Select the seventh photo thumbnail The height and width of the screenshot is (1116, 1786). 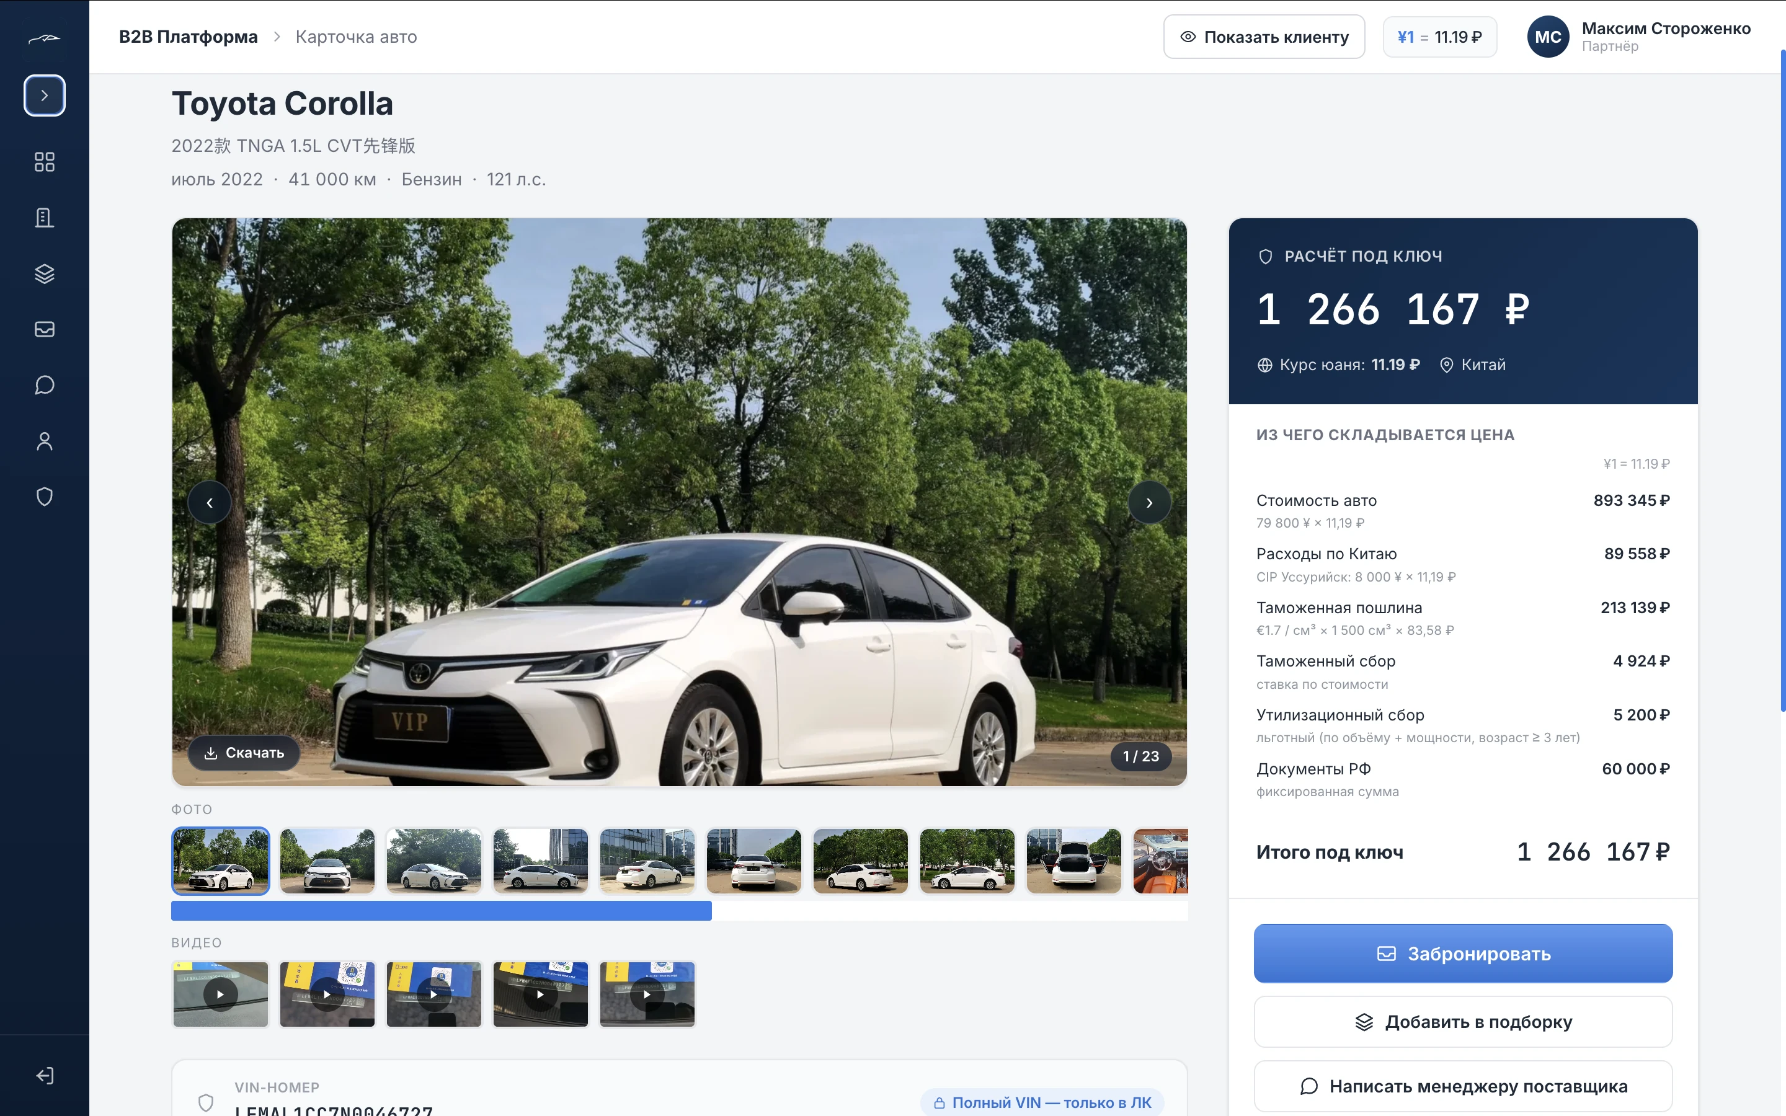point(861,861)
